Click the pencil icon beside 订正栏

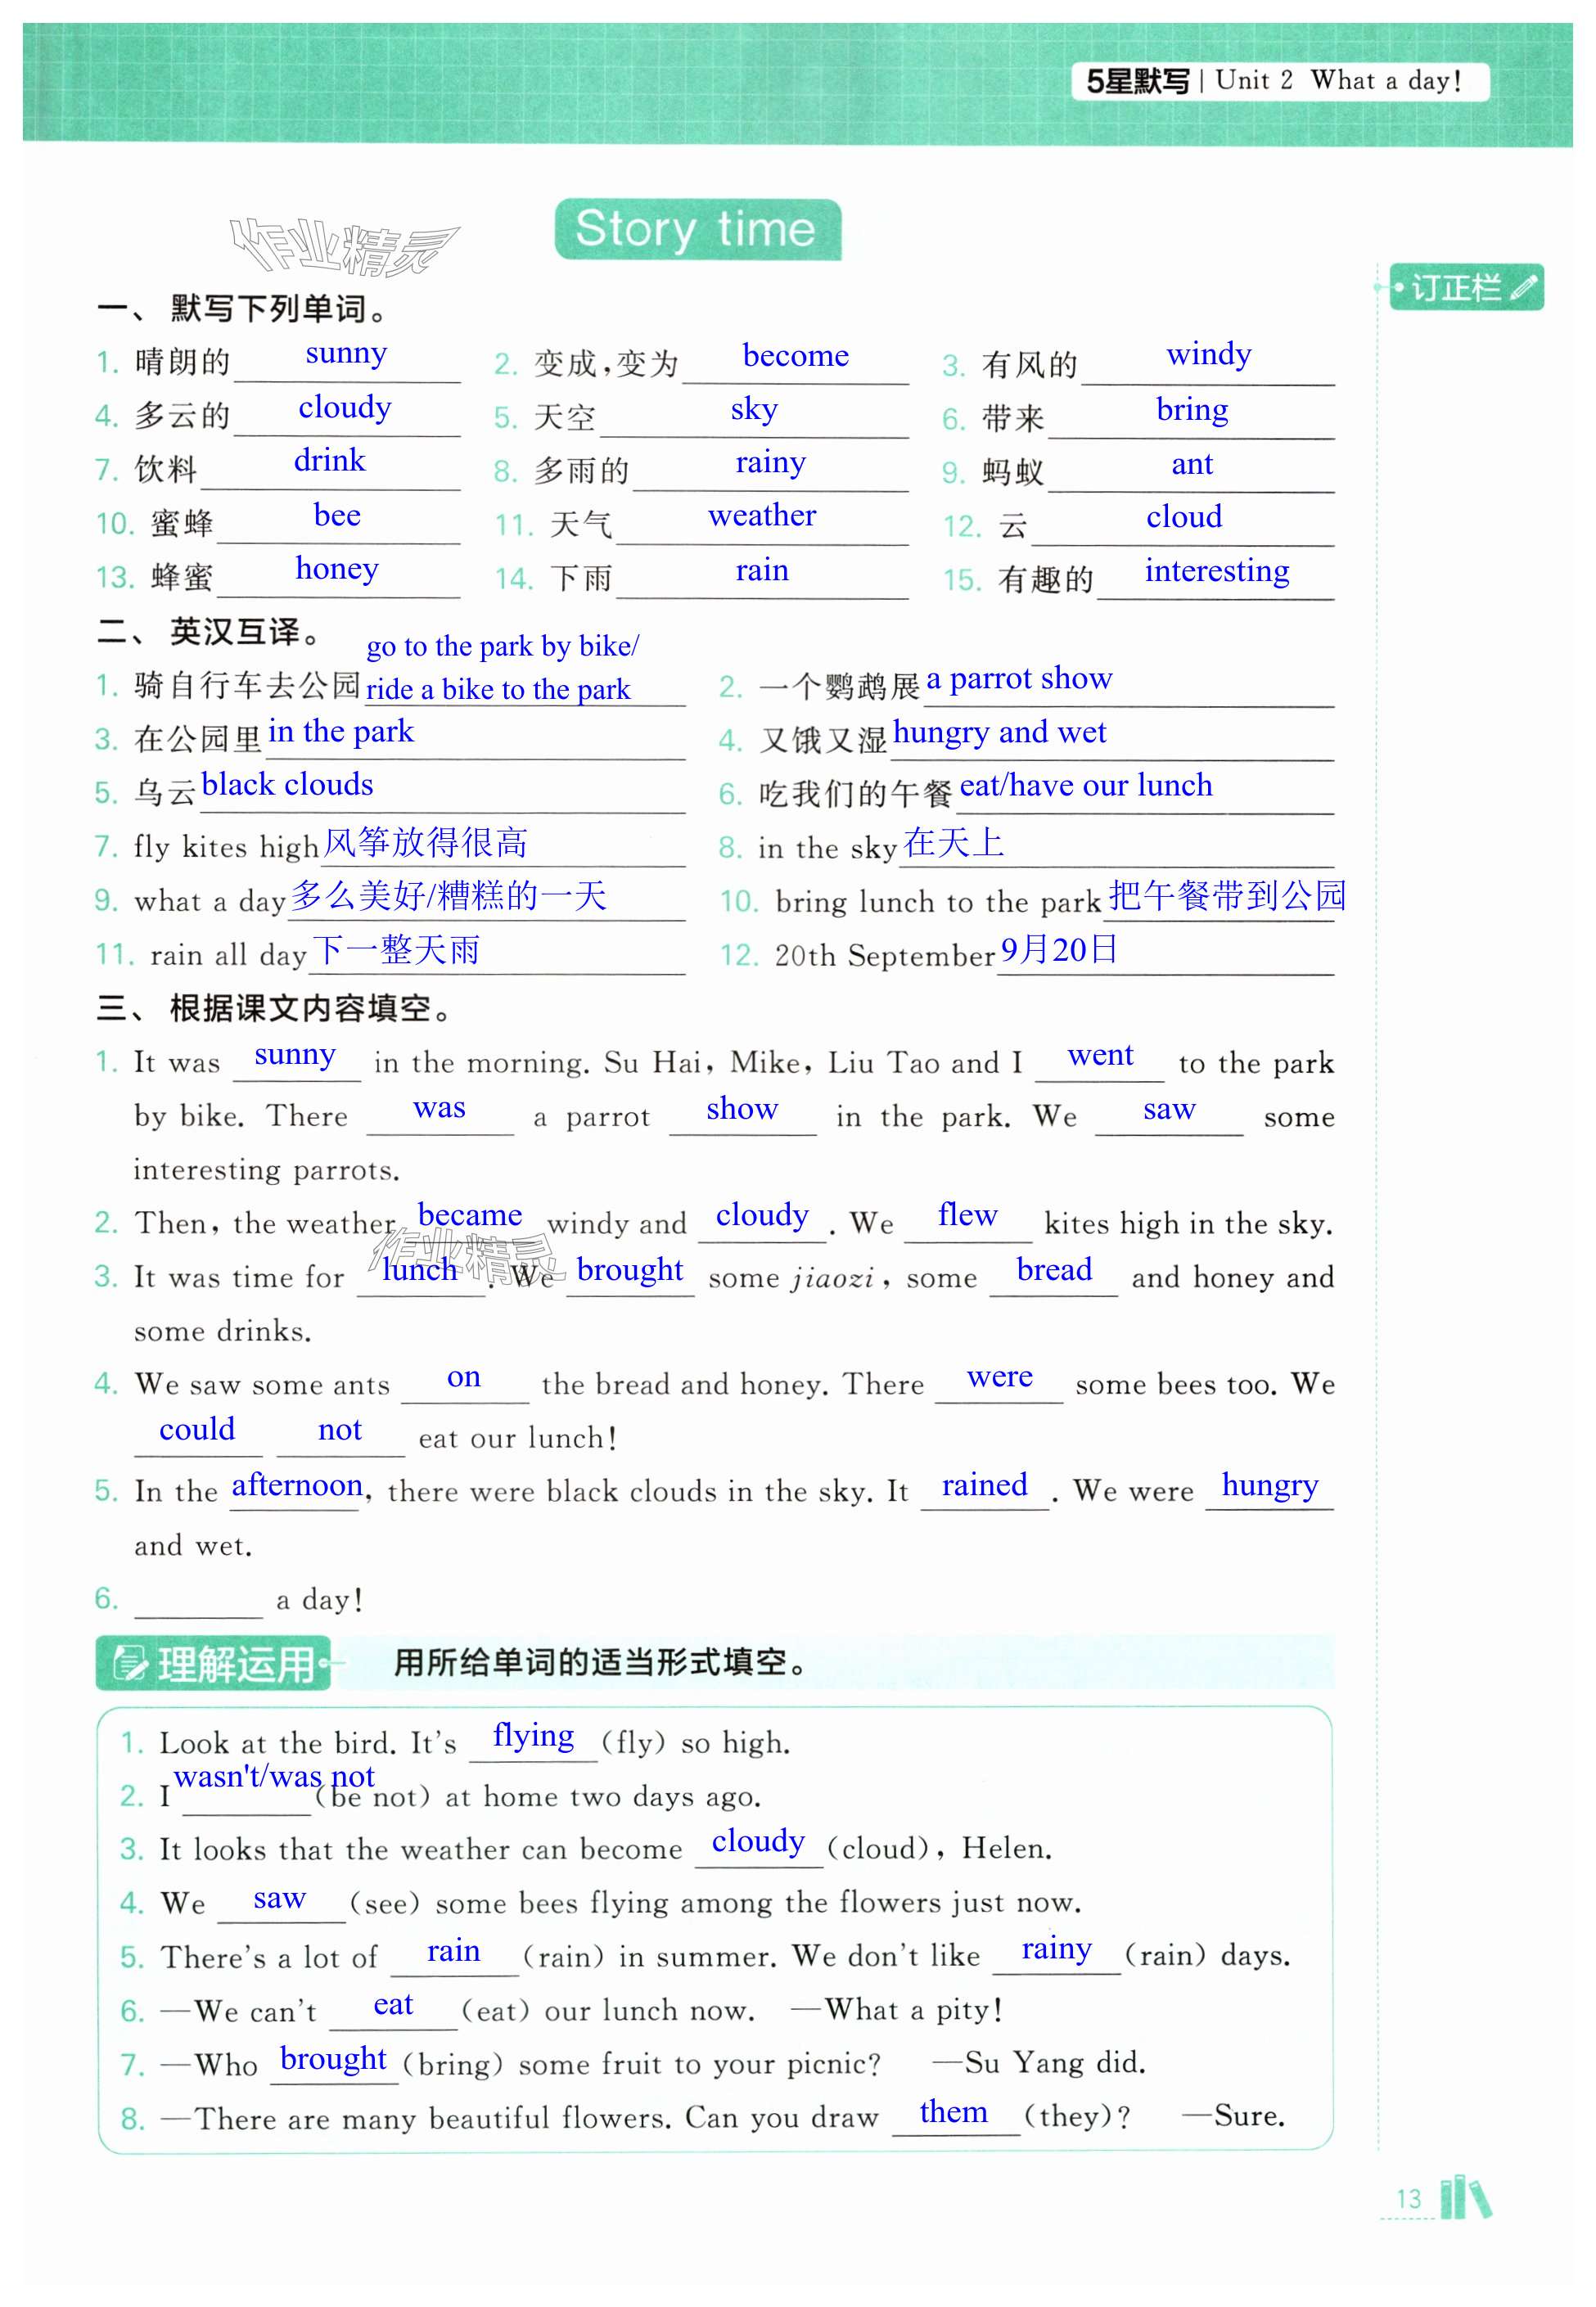click(x=1523, y=288)
